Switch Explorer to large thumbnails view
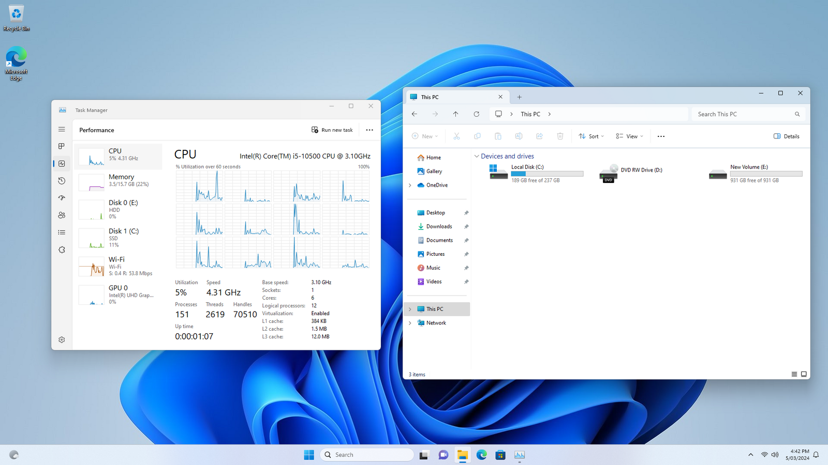This screenshot has height=465, width=828. coord(804,374)
